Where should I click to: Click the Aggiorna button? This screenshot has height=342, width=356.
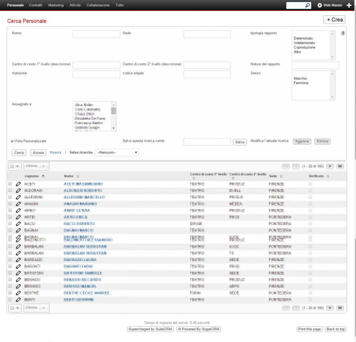tap(302, 141)
